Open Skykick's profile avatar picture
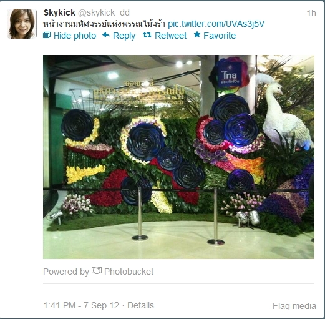This screenshot has height=319, width=325. pyautogui.click(x=21, y=24)
